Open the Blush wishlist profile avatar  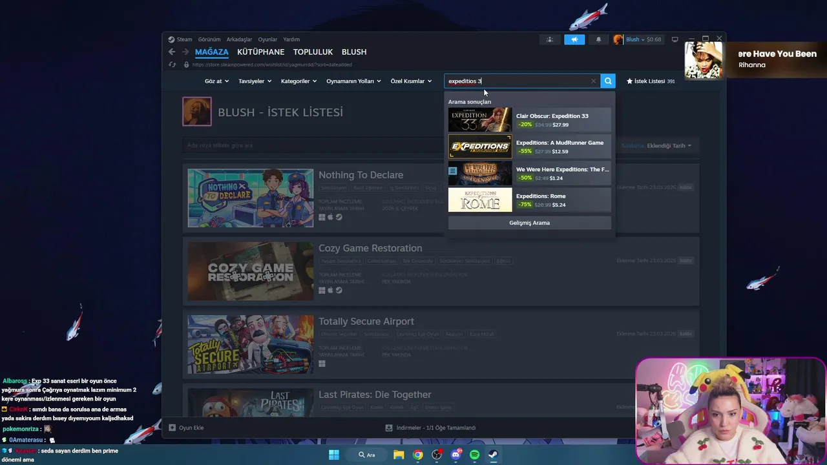(x=197, y=112)
